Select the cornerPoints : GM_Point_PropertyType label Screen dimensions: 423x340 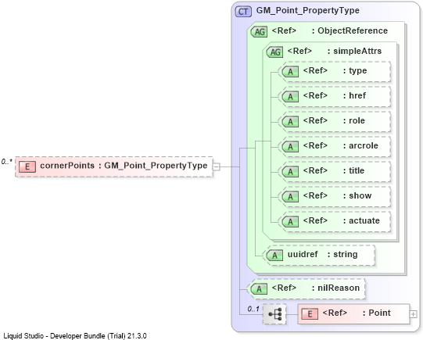point(124,166)
